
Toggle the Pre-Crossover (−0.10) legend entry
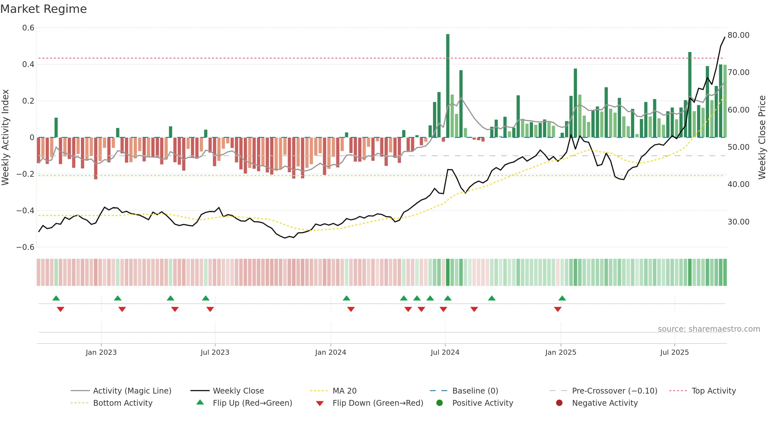coord(603,391)
